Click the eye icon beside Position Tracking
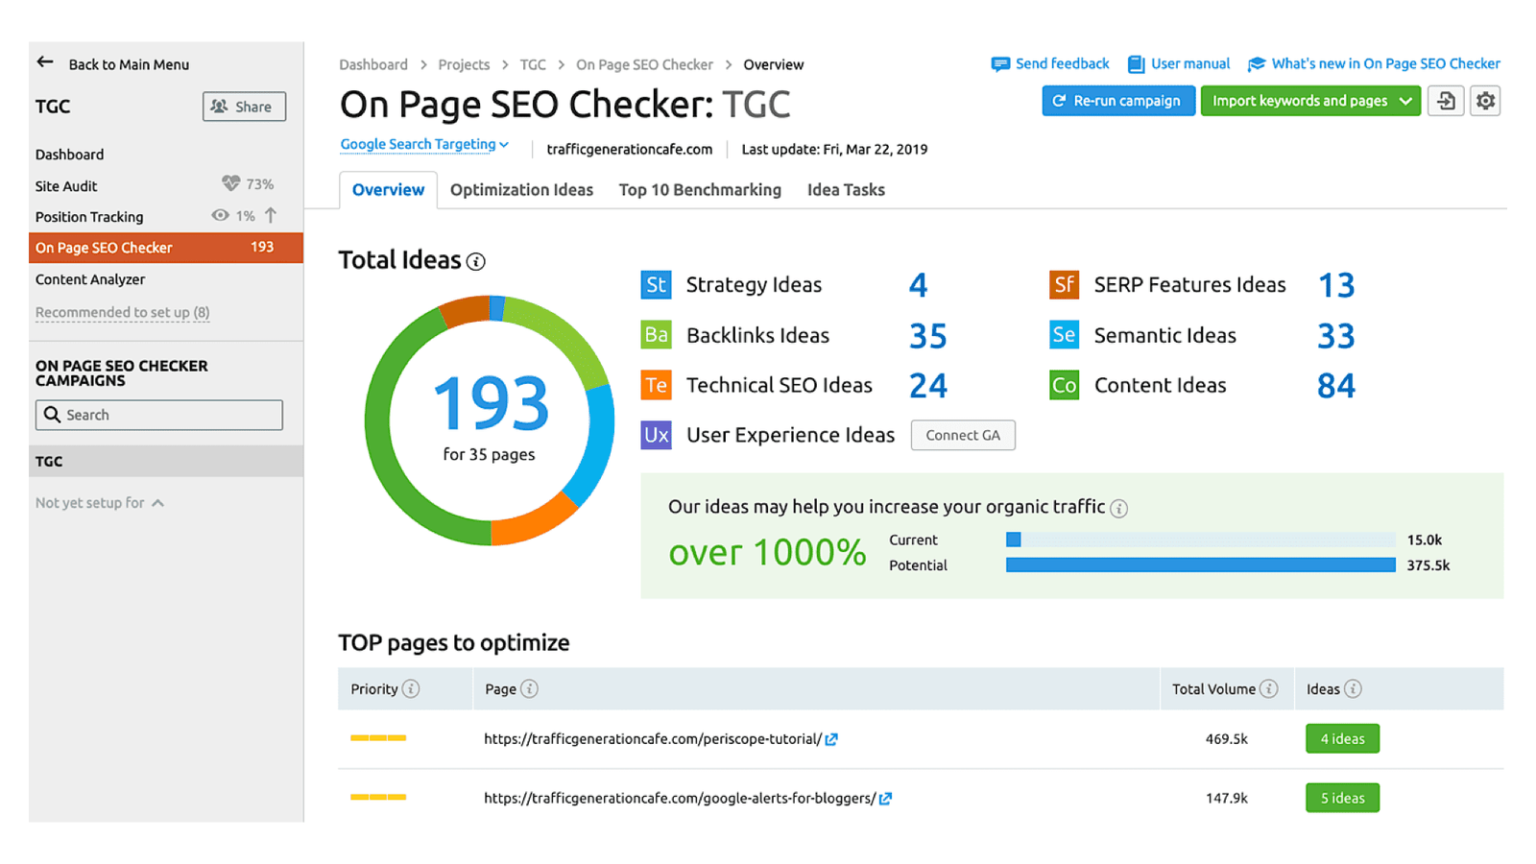Image resolution: width=1536 pixels, height=864 pixels. tap(220, 216)
